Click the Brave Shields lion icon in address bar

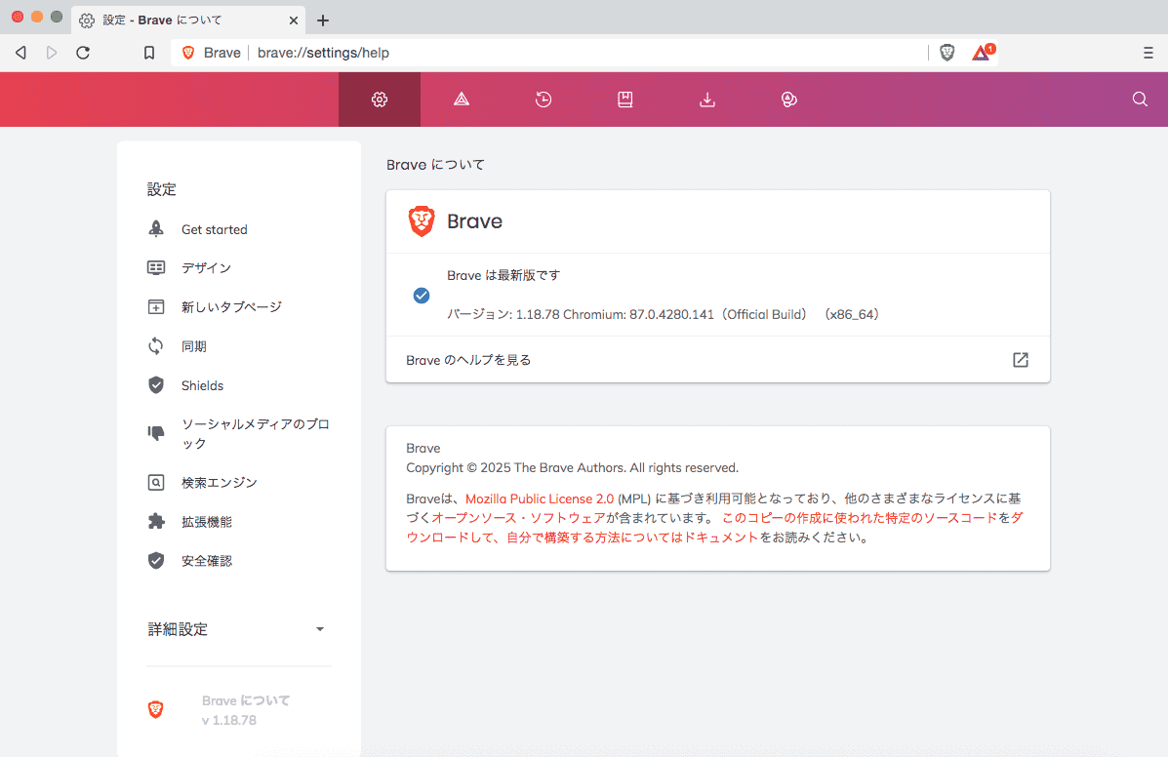pyautogui.click(x=946, y=53)
